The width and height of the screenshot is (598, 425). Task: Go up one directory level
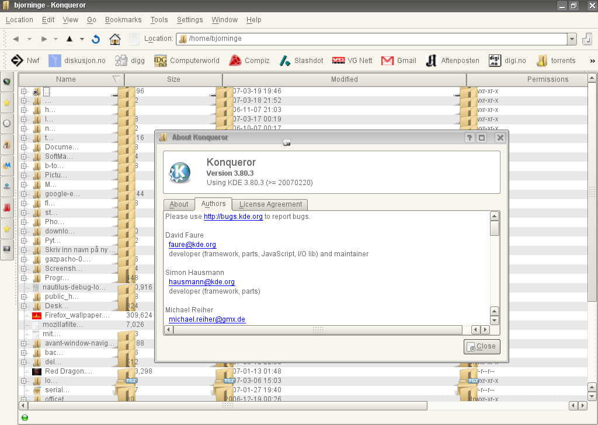point(69,39)
